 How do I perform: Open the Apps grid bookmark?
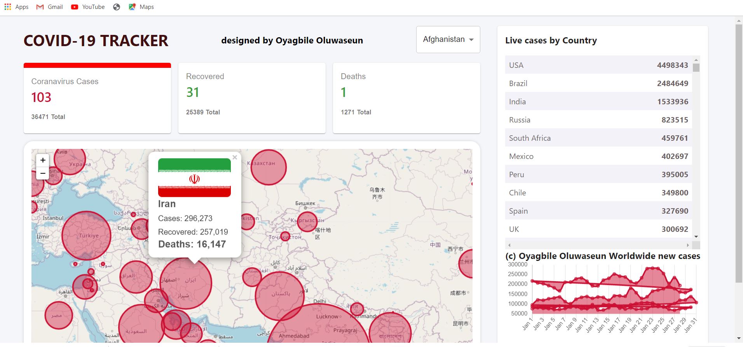[16, 7]
